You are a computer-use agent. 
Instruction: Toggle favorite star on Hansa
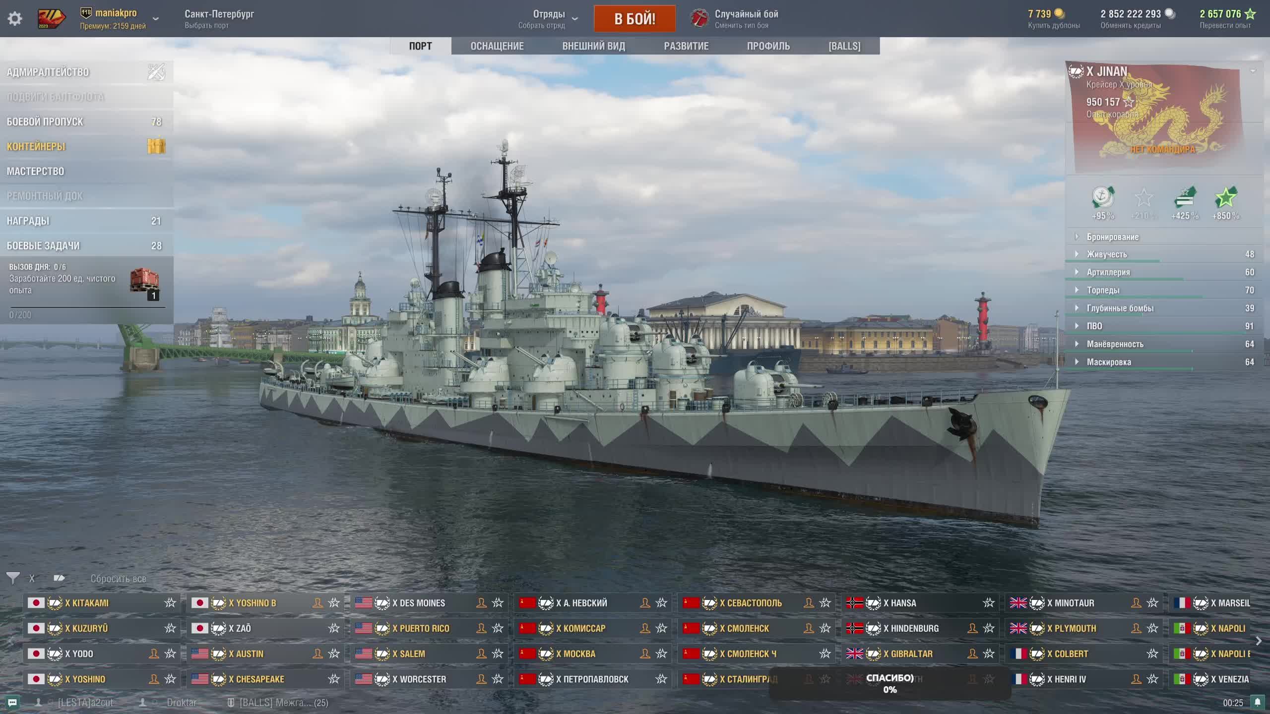click(989, 603)
